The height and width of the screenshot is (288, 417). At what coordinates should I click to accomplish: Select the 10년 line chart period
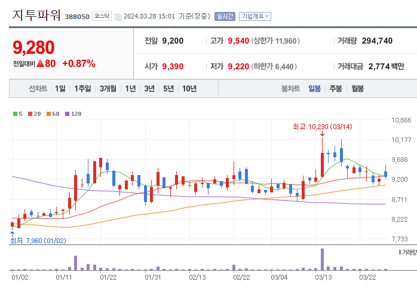189,88
